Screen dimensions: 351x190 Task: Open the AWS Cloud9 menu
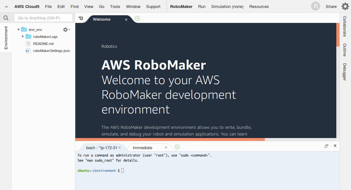pyautogui.click(x=27, y=7)
